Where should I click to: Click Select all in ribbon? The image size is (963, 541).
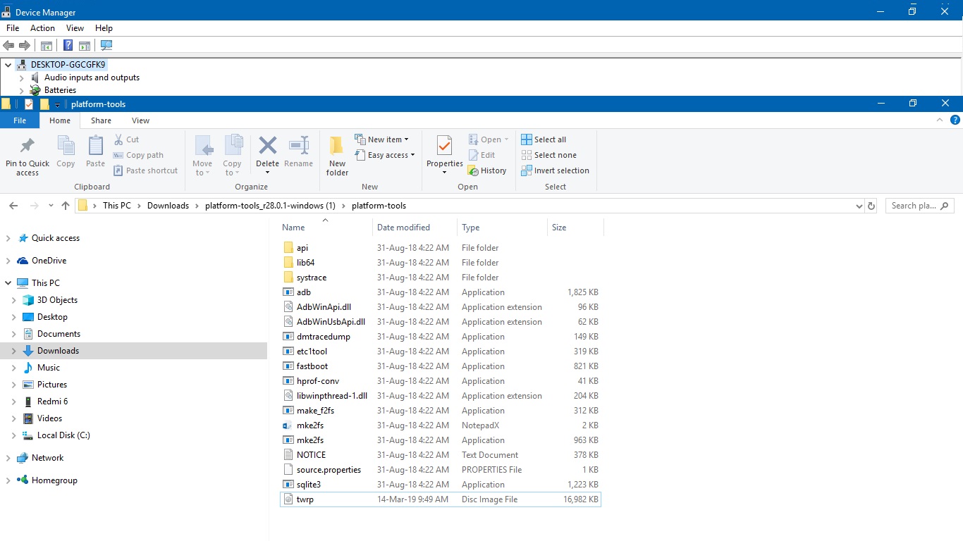(x=544, y=139)
